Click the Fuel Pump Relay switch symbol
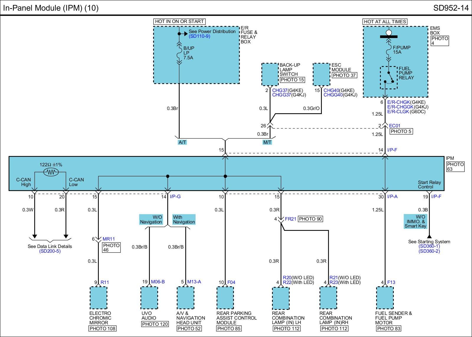472x337 pixels. pyautogui.click(x=389, y=78)
